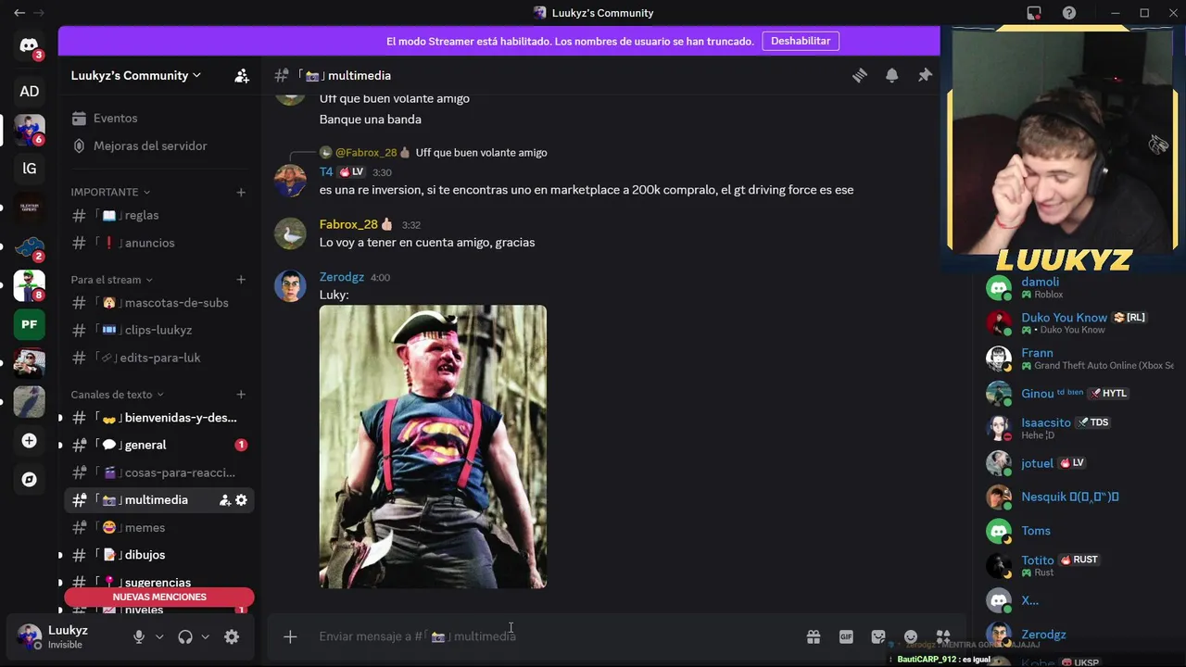The height and width of the screenshot is (667, 1186).
Task: Click the NUEVAS MENCIONES button
Action: pos(159,598)
